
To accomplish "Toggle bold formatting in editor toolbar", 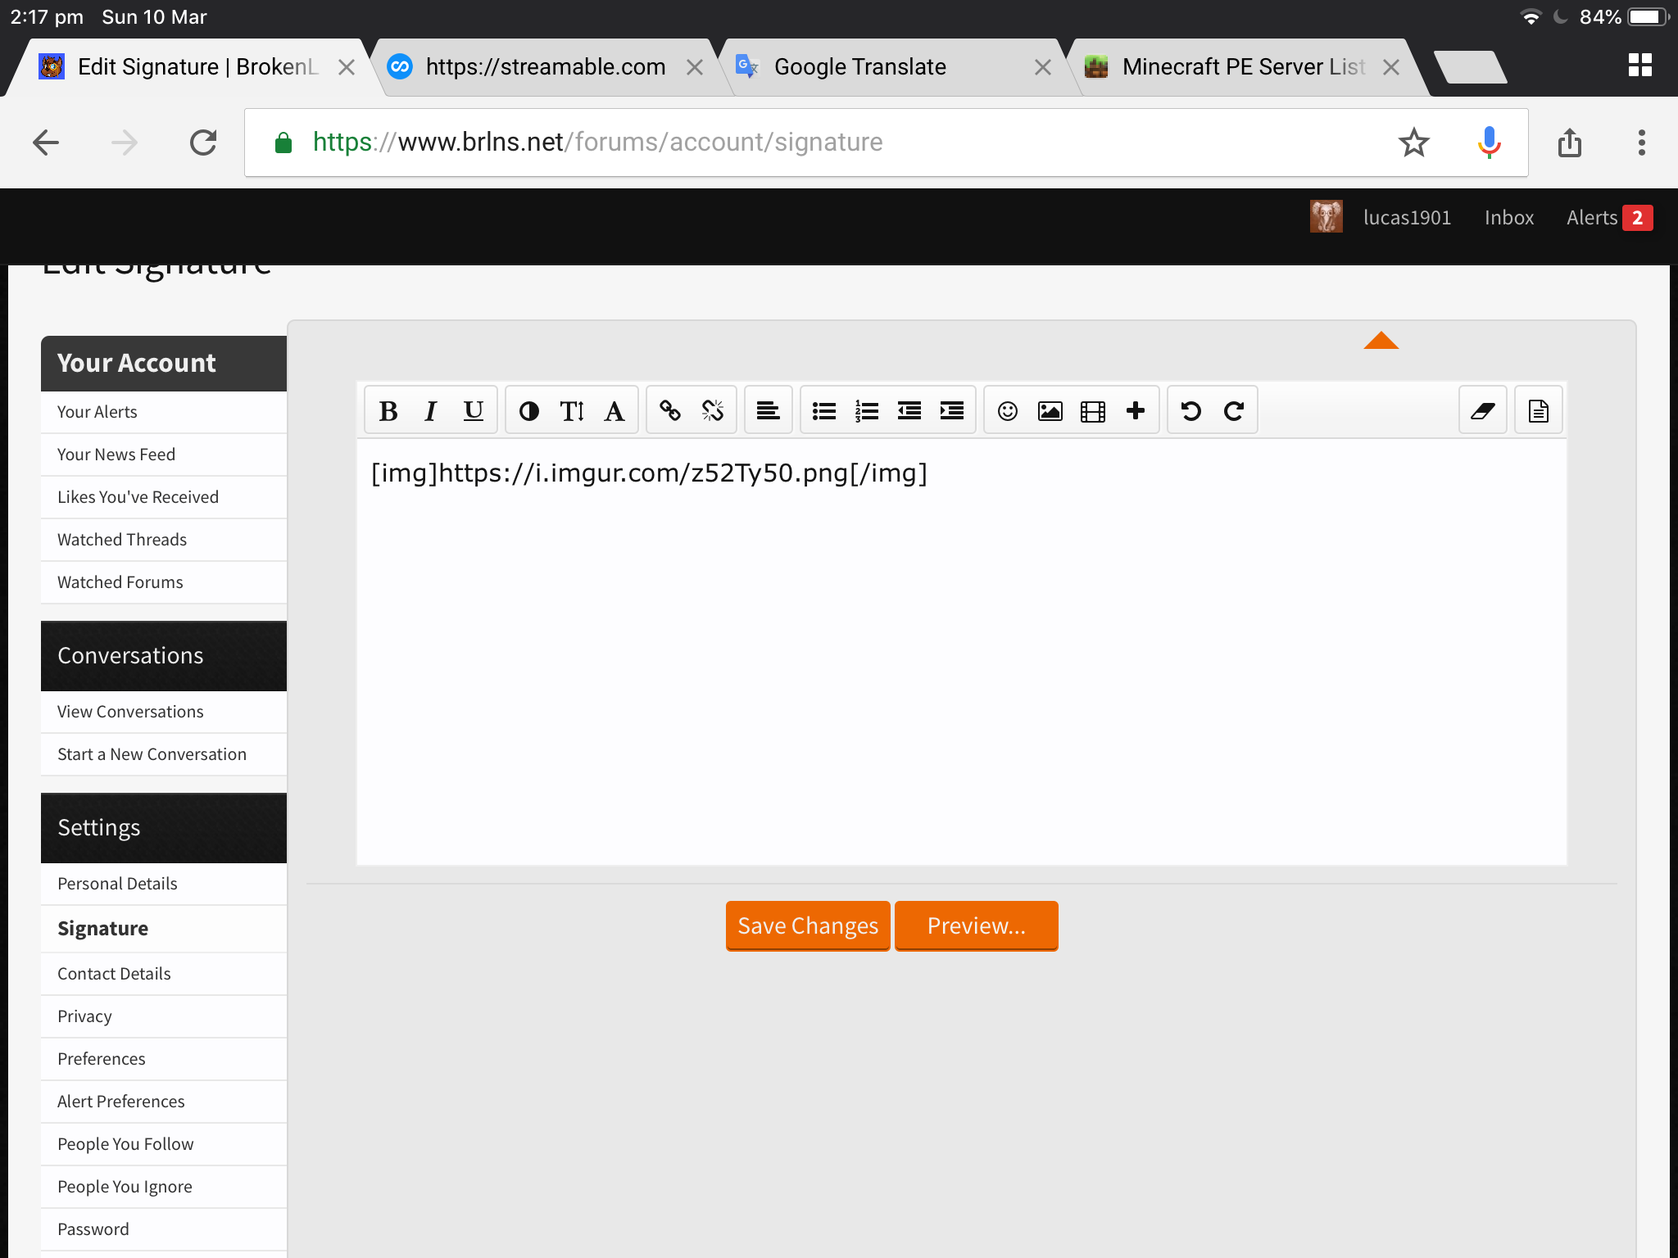I will (388, 410).
